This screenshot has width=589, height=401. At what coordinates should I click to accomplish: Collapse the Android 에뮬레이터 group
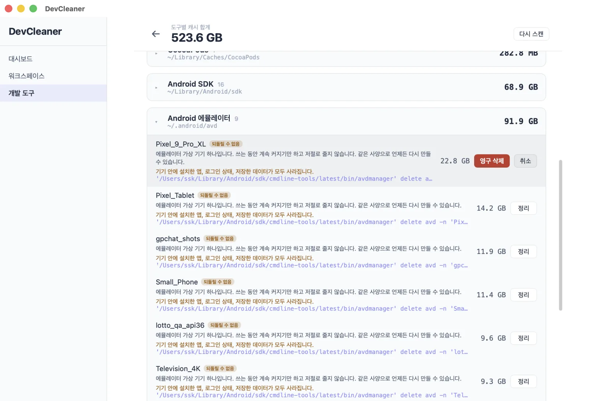point(156,122)
